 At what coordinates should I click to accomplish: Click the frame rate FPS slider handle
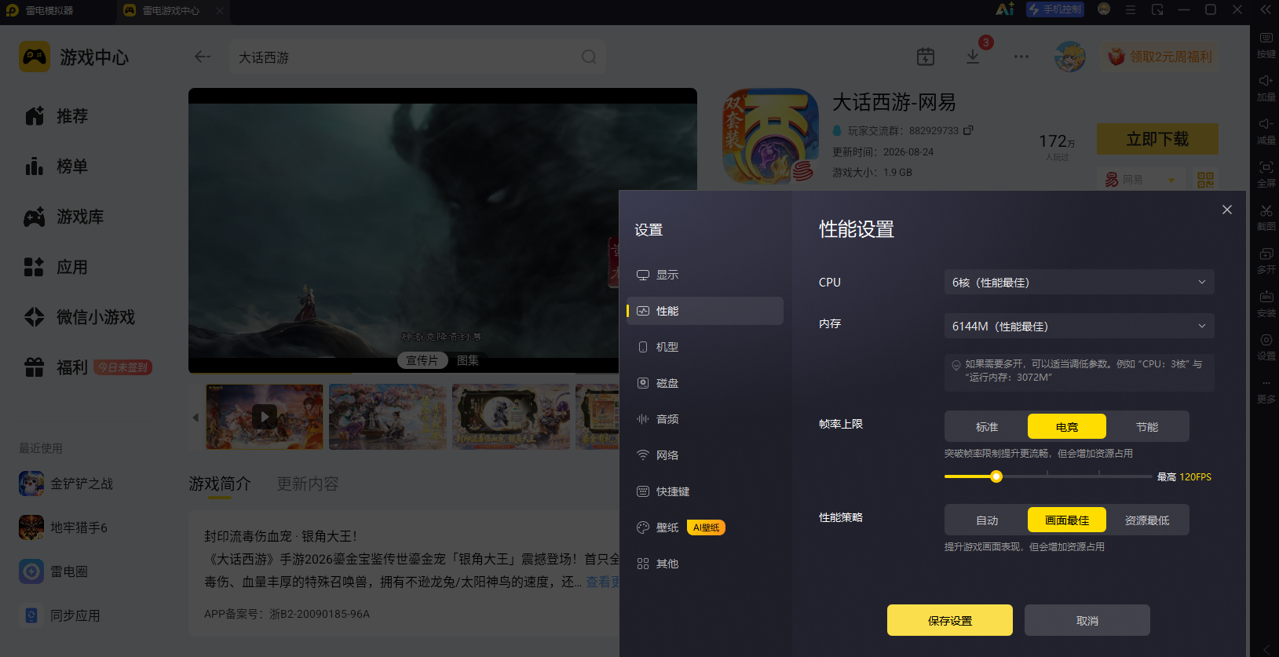tap(996, 476)
